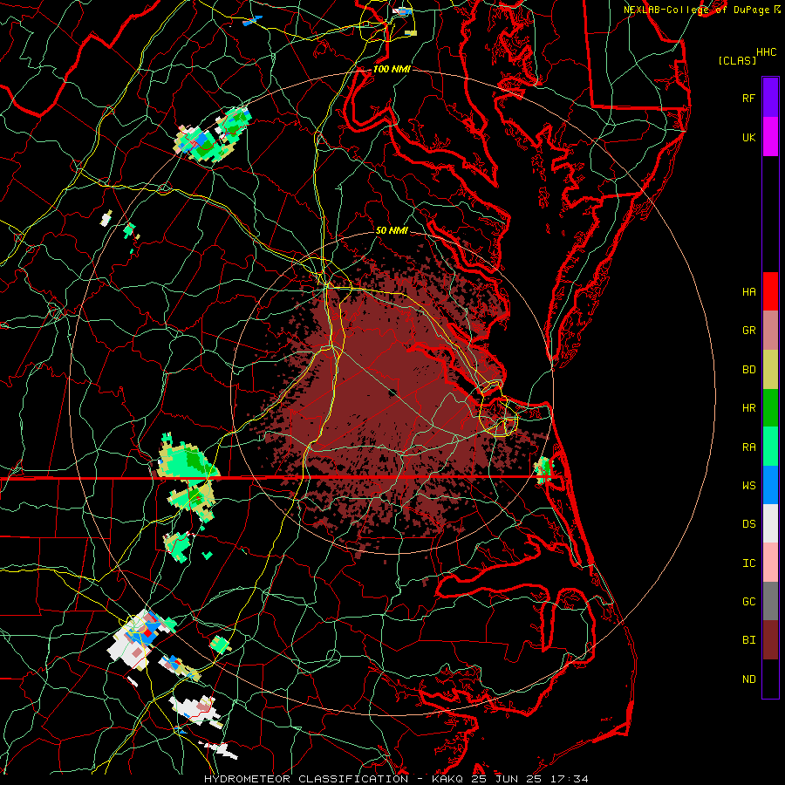Click the RF legend label
Image resolution: width=785 pixels, height=785 pixels.
[x=748, y=98]
